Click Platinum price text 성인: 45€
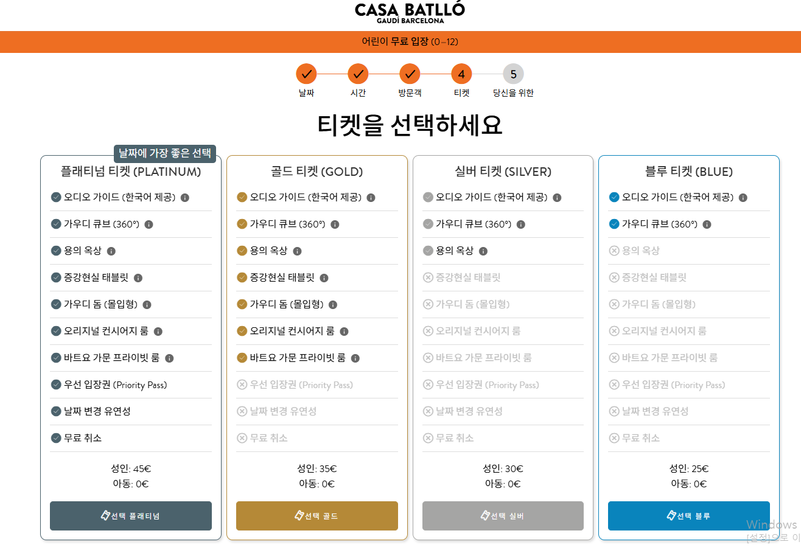 (x=131, y=468)
